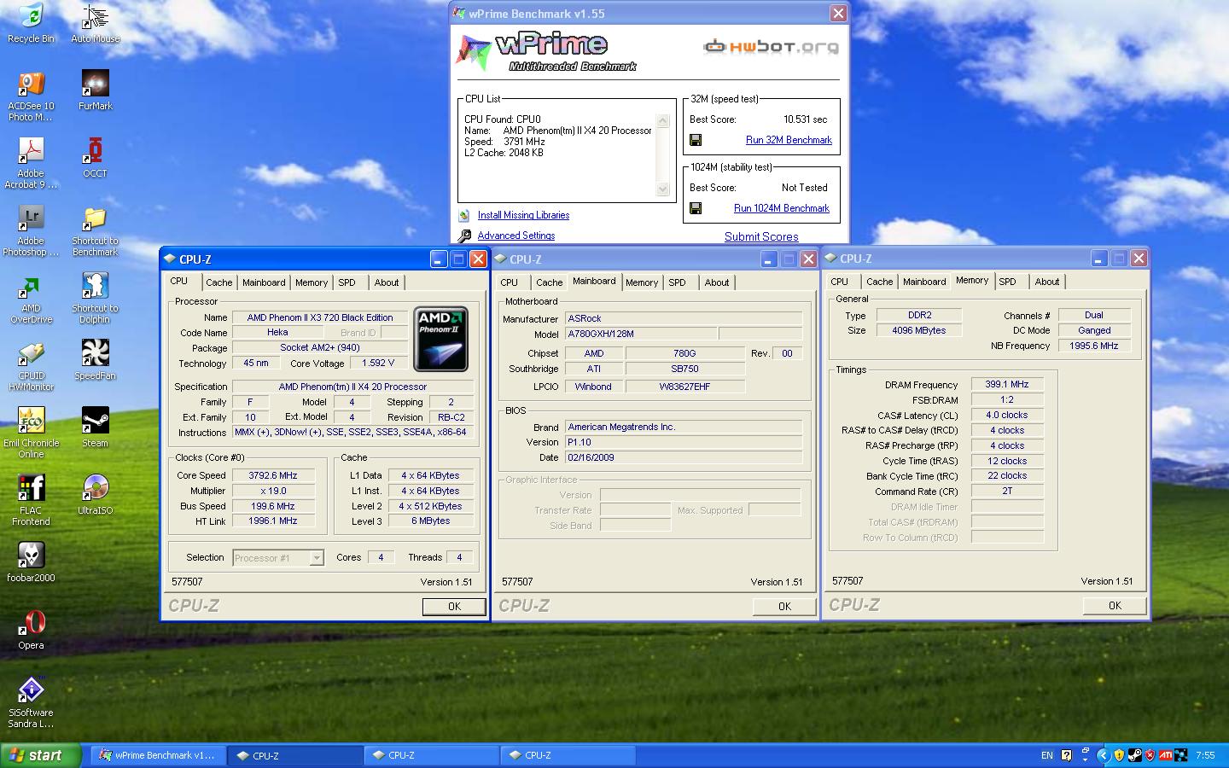Click the save icon beside Run 32M Benchmark
This screenshot has height=768, width=1229.
(x=696, y=140)
